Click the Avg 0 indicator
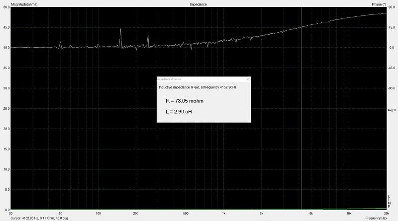398x221 pixels. 391,110
